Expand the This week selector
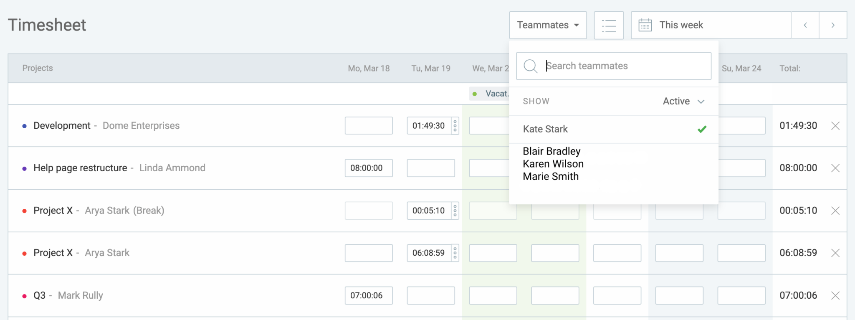 pyautogui.click(x=680, y=25)
